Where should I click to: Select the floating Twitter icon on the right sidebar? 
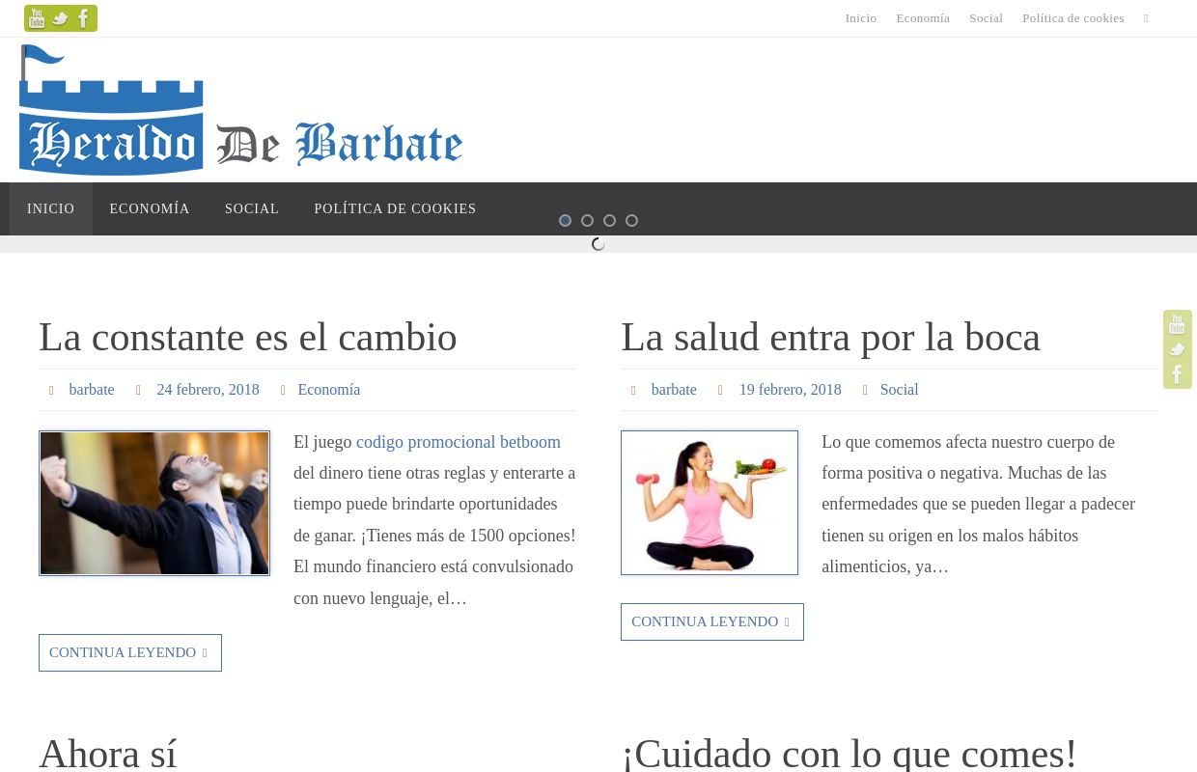coord(1177,349)
